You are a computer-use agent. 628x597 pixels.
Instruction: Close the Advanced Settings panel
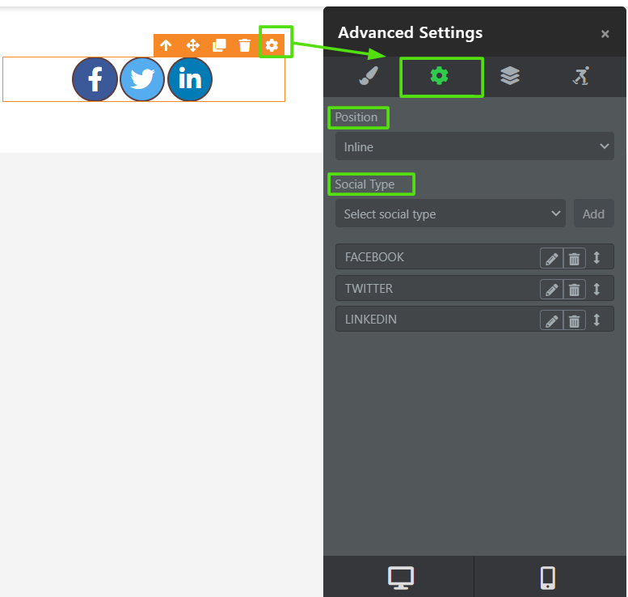605,34
